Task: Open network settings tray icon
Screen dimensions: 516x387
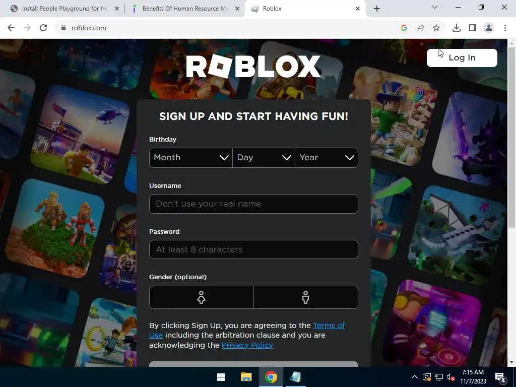Action: [439, 377]
